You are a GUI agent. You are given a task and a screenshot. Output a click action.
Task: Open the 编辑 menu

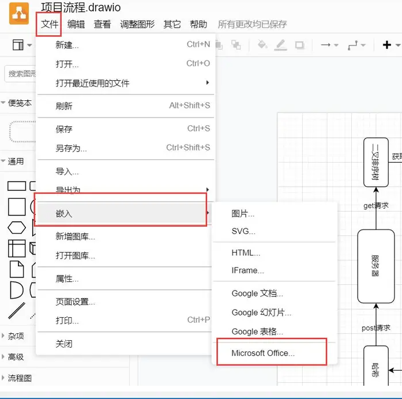coord(76,24)
